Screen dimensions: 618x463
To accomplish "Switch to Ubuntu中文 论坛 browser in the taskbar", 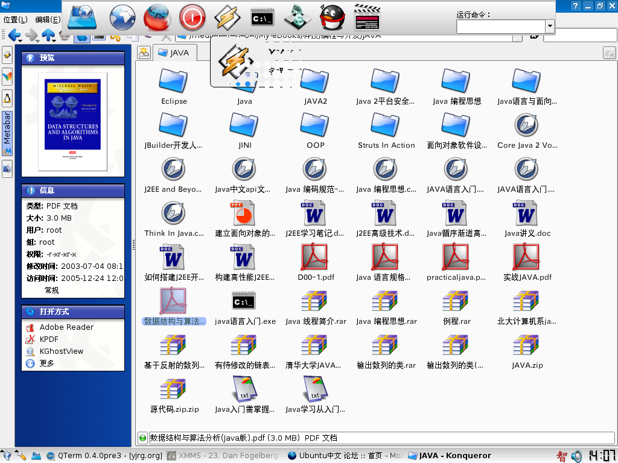I will 346,456.
